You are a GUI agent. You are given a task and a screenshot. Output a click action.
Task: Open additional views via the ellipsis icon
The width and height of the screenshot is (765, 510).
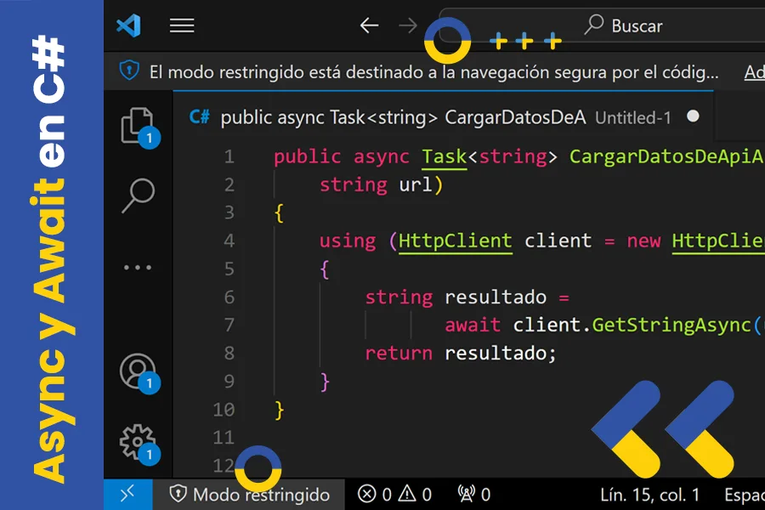[138, 266]
